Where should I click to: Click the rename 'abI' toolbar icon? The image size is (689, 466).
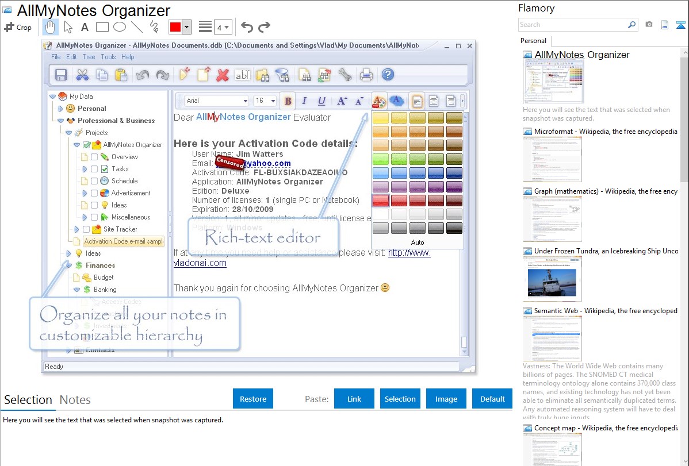tap(243, 75)
